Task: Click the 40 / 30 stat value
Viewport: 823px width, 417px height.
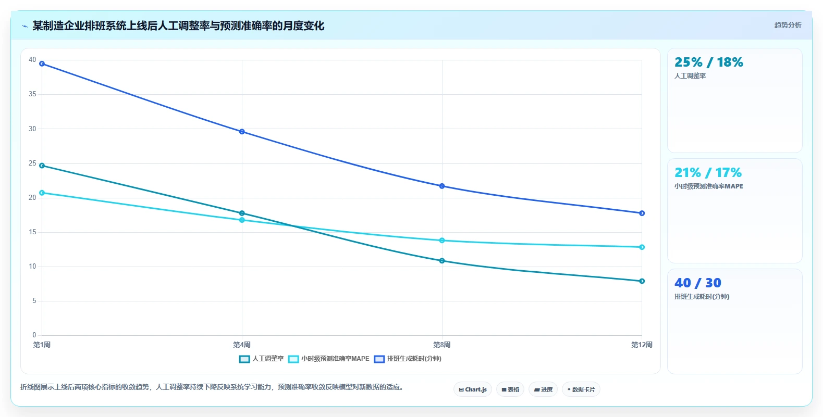Action: (x=698, y=283)
